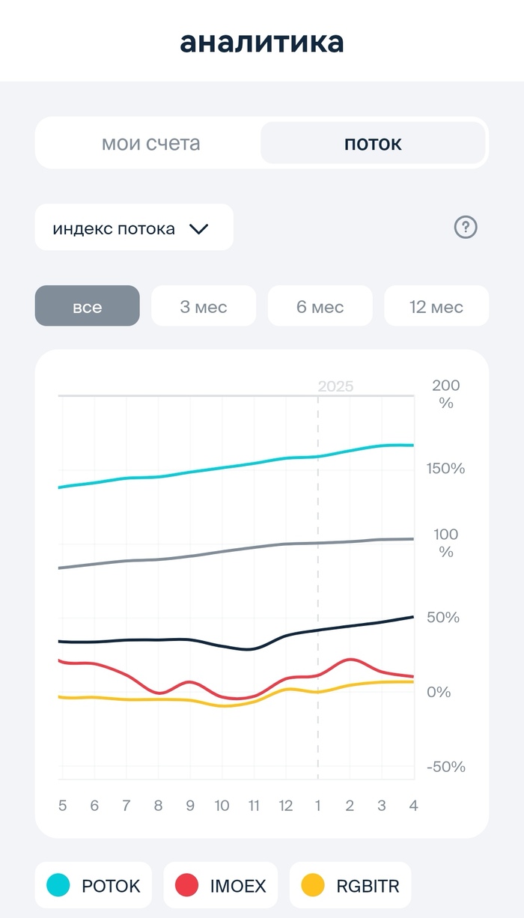Screen dimensions: 524x918
Task: Click the 150% label on chart axis
Action: (448, 469)
